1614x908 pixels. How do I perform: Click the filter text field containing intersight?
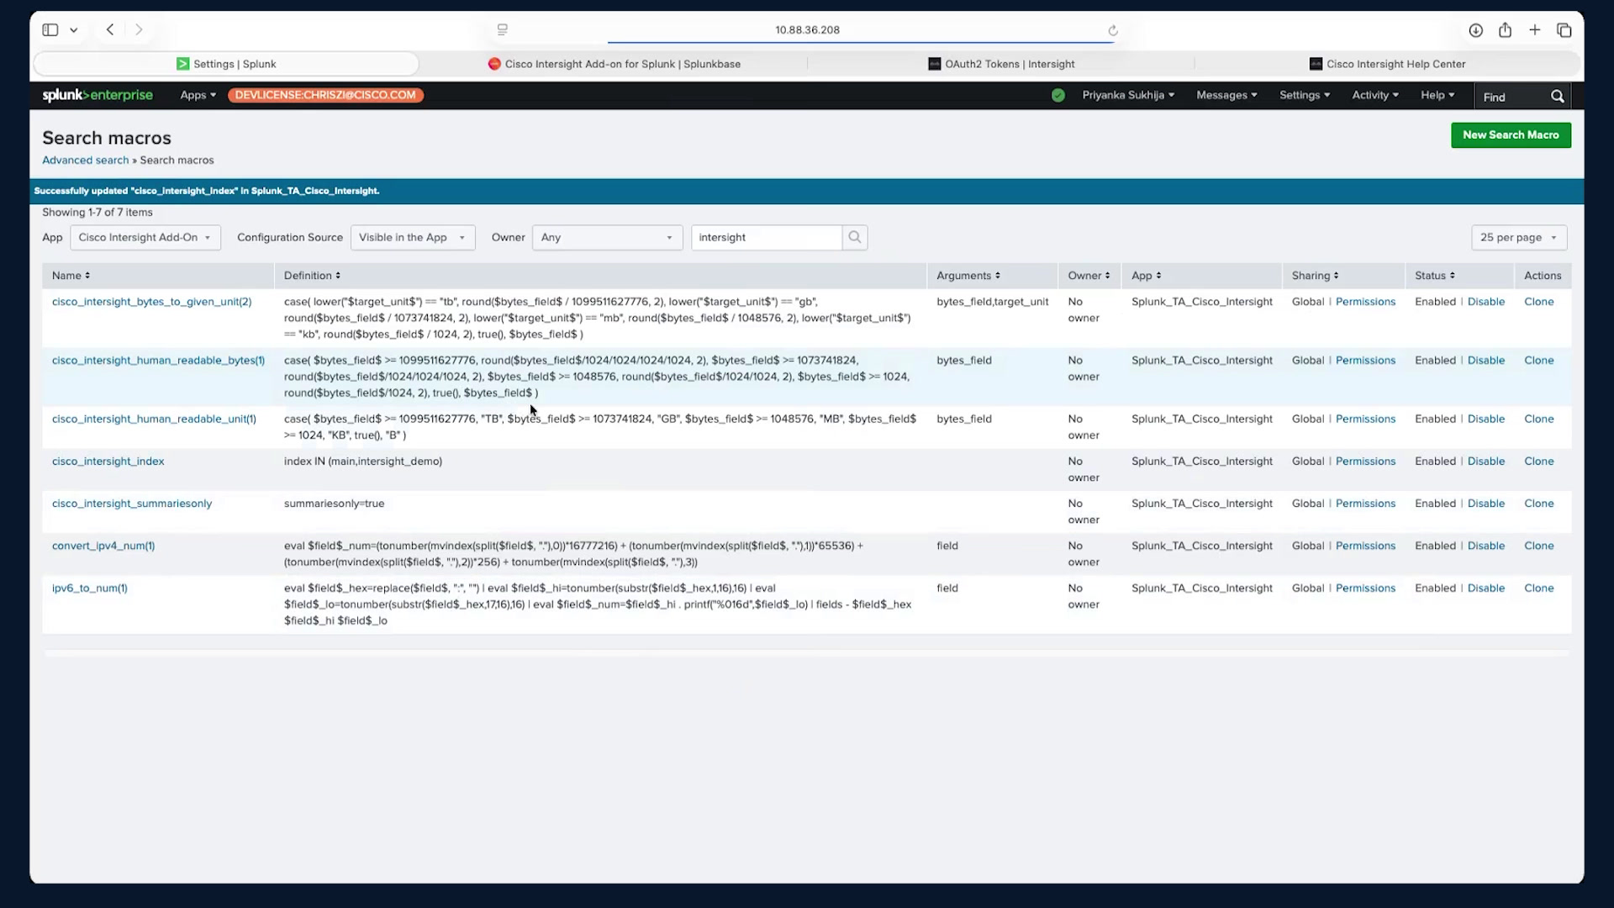click(x=767, y=238)
